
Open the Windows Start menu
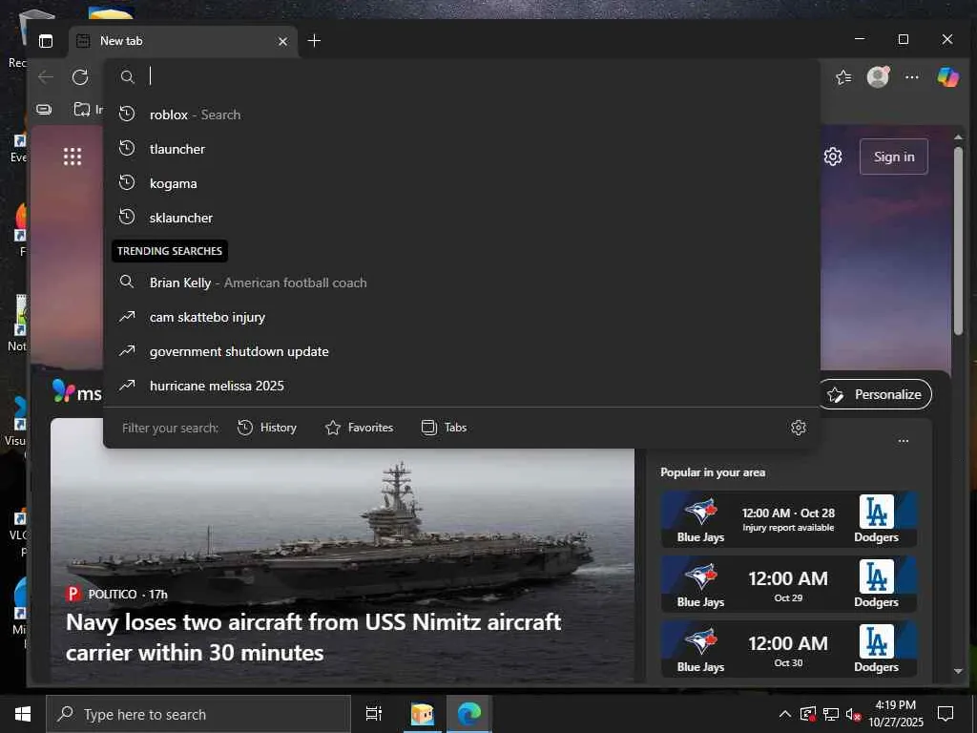point(23,714)
